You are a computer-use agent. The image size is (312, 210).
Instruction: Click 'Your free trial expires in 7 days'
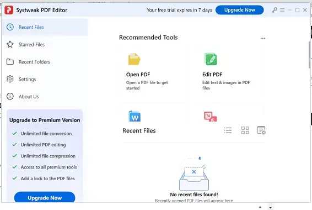[179, 10]
